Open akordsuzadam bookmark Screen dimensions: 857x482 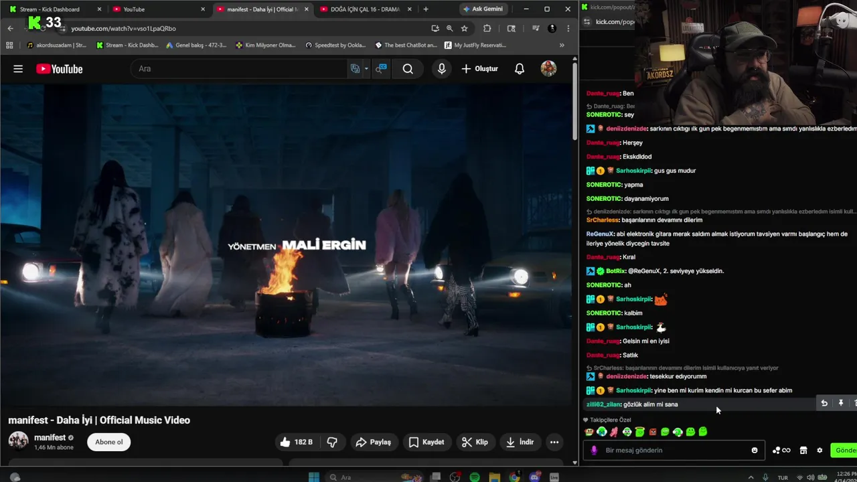pos(56,46)
